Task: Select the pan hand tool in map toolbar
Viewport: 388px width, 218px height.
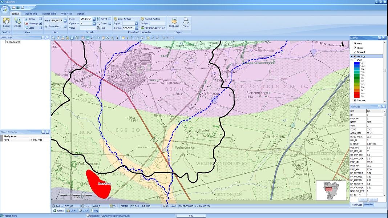Action: point(58,38)
